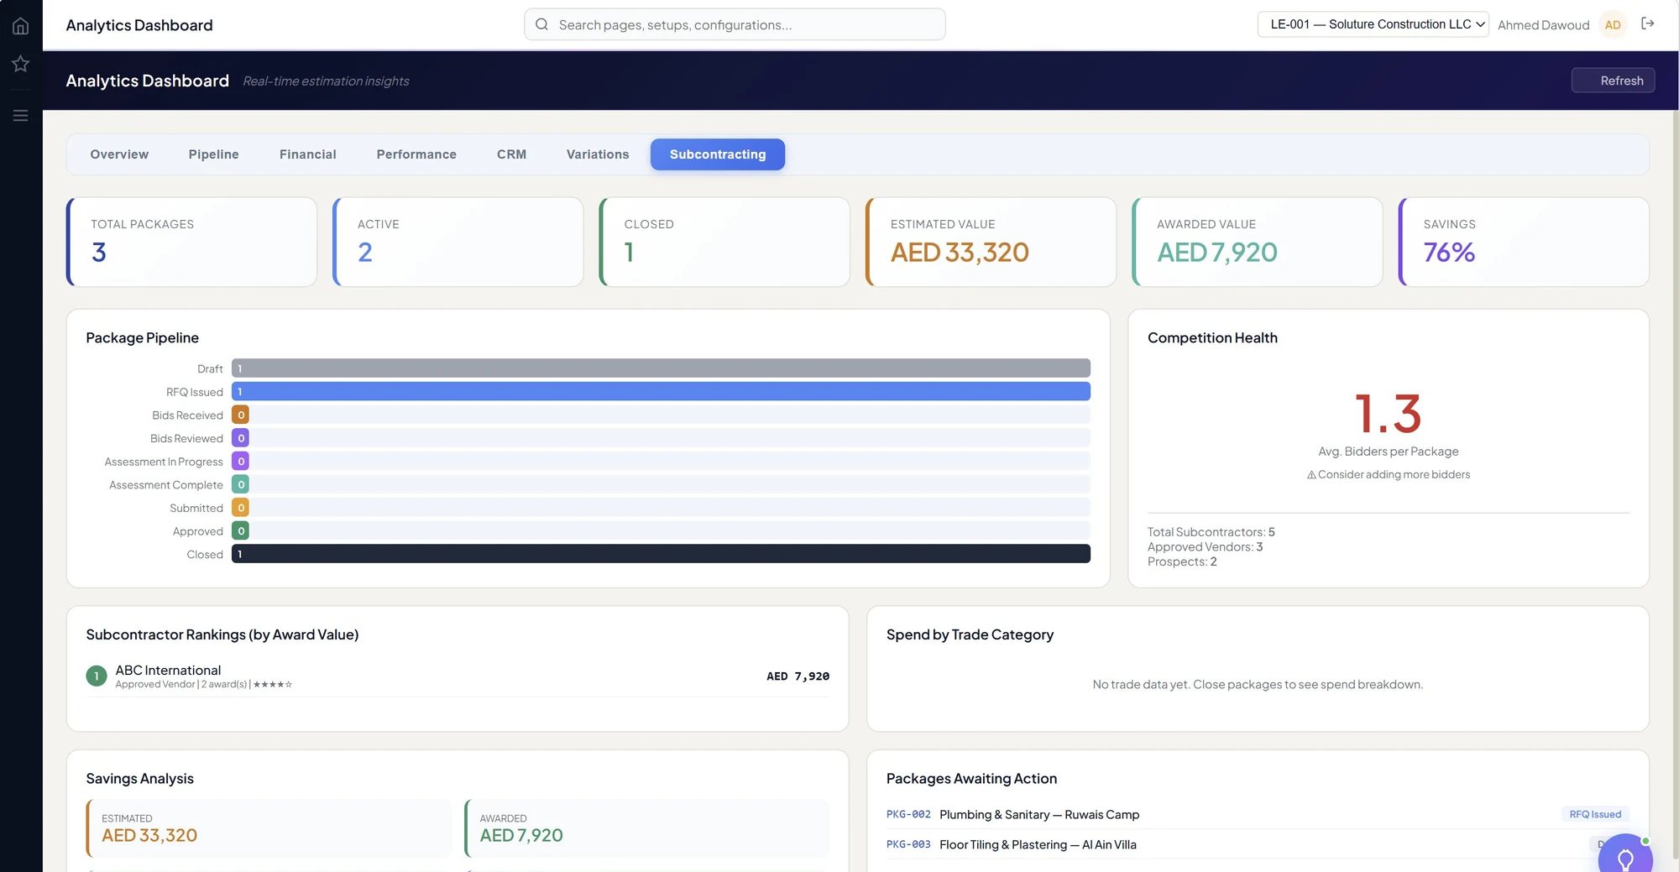
Task: Select the Subcontracting tab
Action: 718,154
